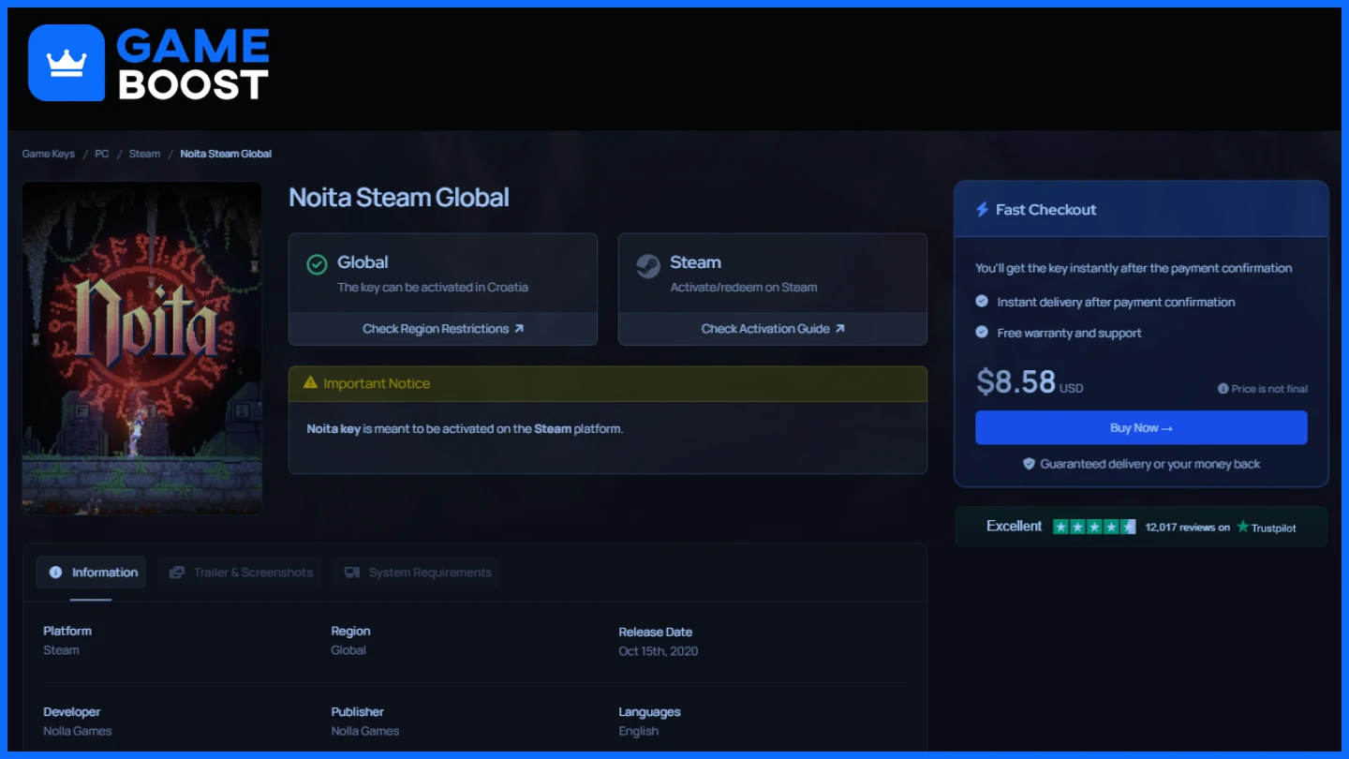Image resolution: width=1349 pixels, height=759 pixels.
Task: Click Developer value 'Nolla Games'
Action: point(78,731)
